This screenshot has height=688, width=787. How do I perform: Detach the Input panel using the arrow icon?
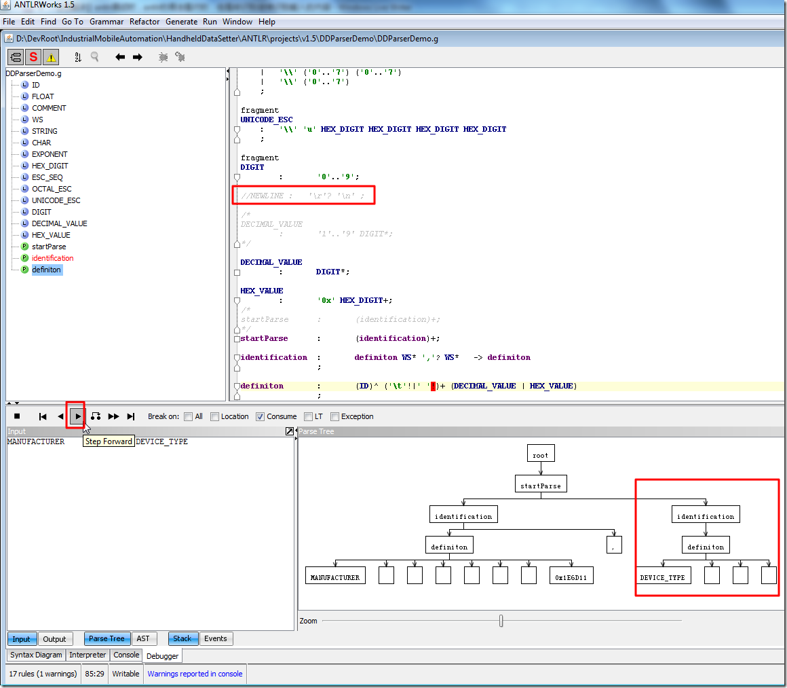click(x=290, y=431)
